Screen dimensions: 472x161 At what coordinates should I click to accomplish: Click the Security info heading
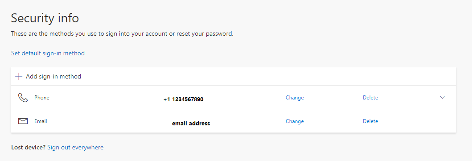pos(45,18)
